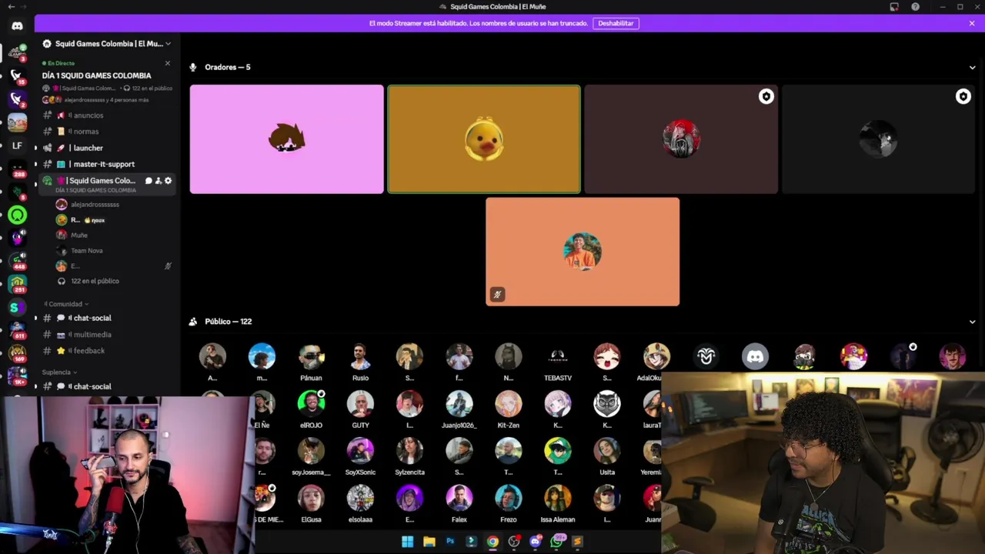The image size is (985, 554).
Task: Click audience member Falex avatar
Action: coord(459,498)
